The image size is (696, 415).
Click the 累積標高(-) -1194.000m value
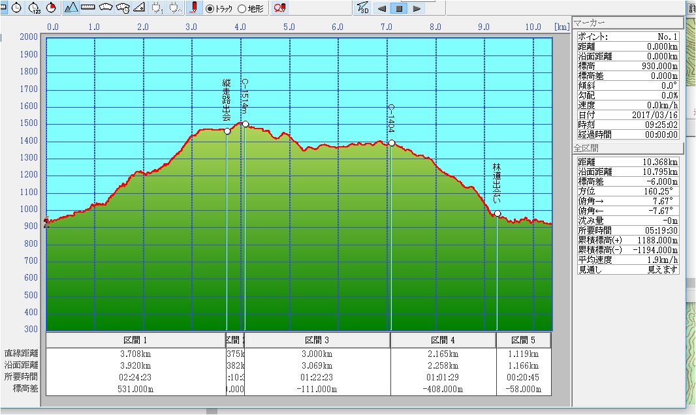pos(656,250)
